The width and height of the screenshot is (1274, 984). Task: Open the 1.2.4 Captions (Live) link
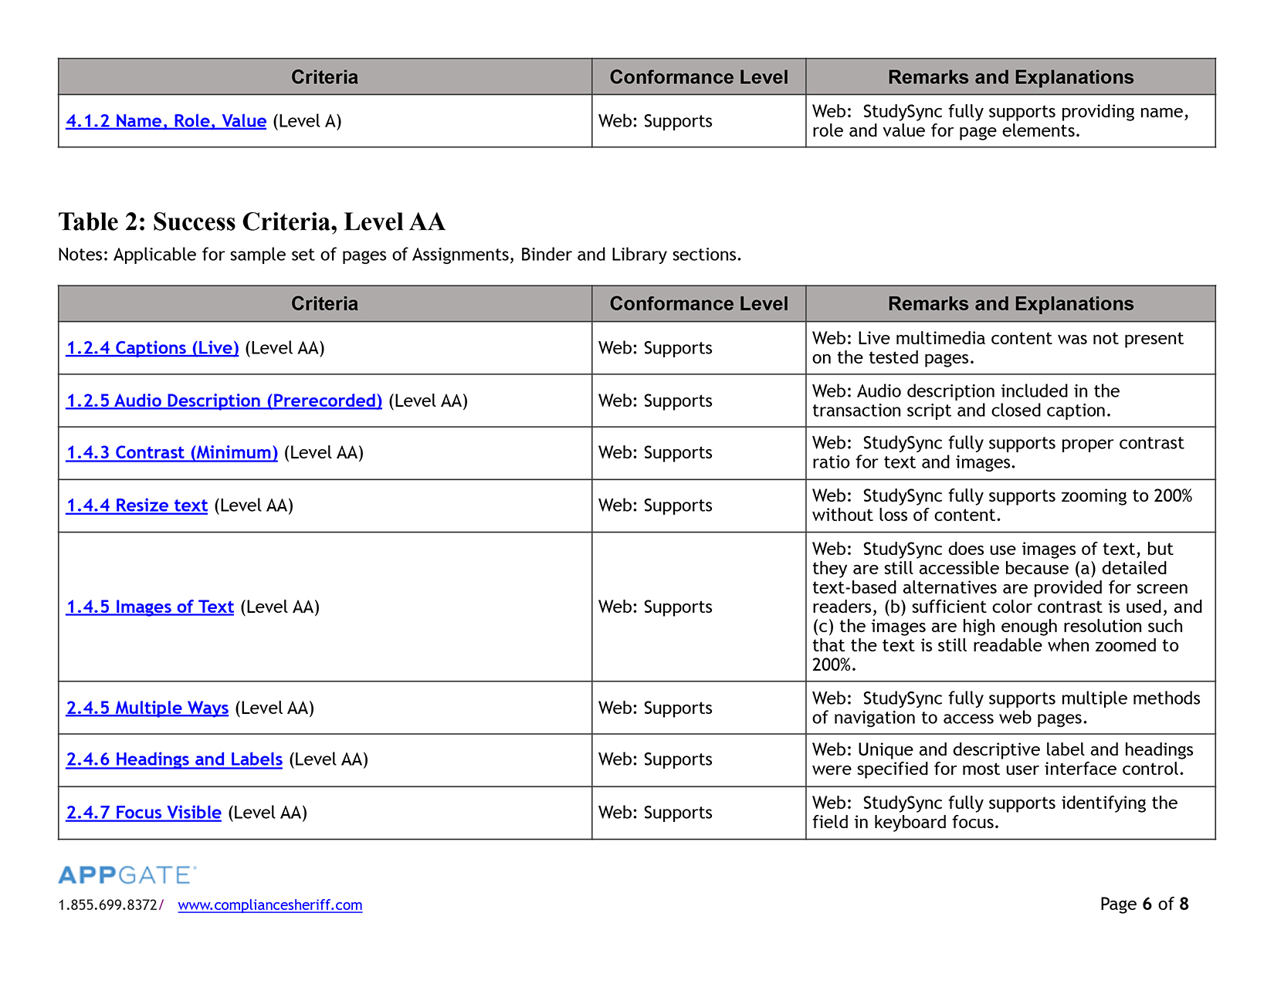[x=152, y=348]
